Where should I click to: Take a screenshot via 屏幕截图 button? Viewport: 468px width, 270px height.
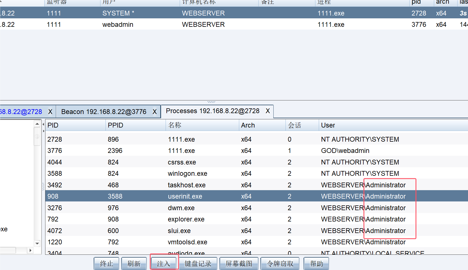coord(239,264)
